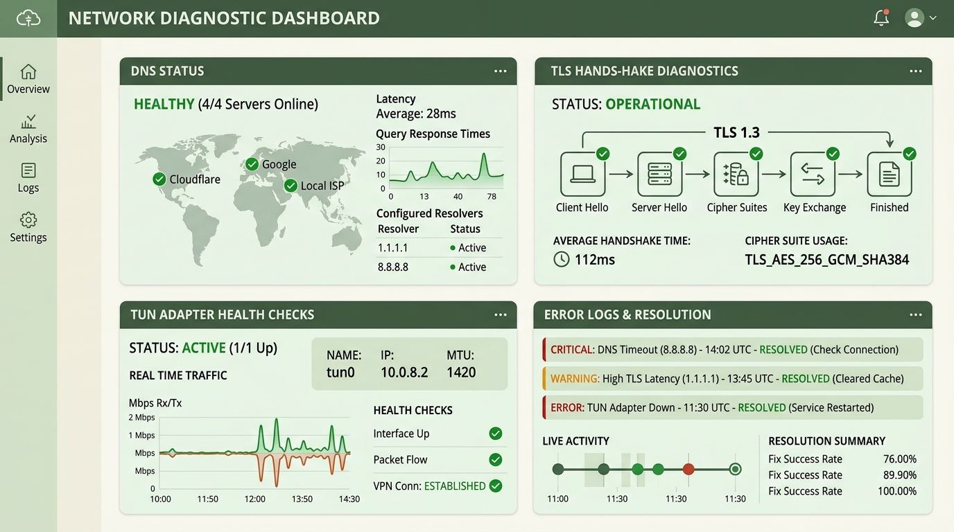Click the Cloudflare check marker on map
Screen dimensions: 954x532
coord(159,179)
